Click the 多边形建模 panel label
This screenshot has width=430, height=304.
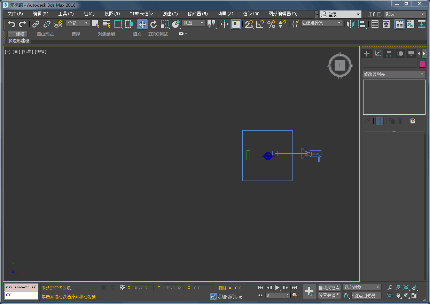tap(19, 41)
